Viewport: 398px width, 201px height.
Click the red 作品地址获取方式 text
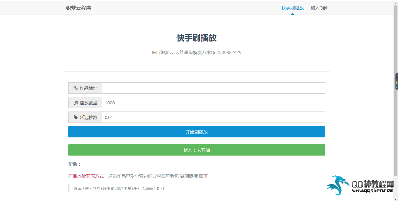coord(86,176)
